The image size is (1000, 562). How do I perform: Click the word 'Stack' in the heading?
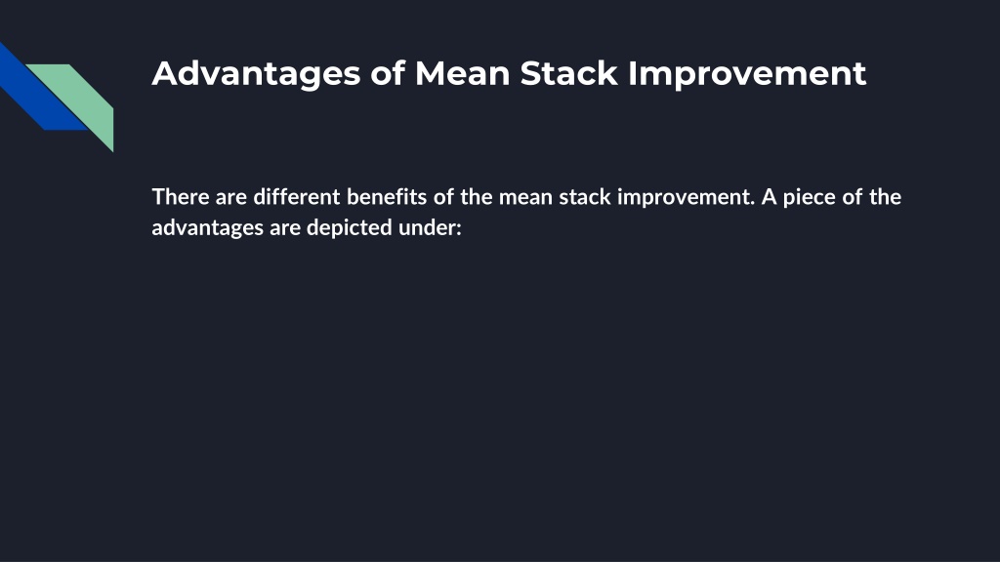point(569,73)
